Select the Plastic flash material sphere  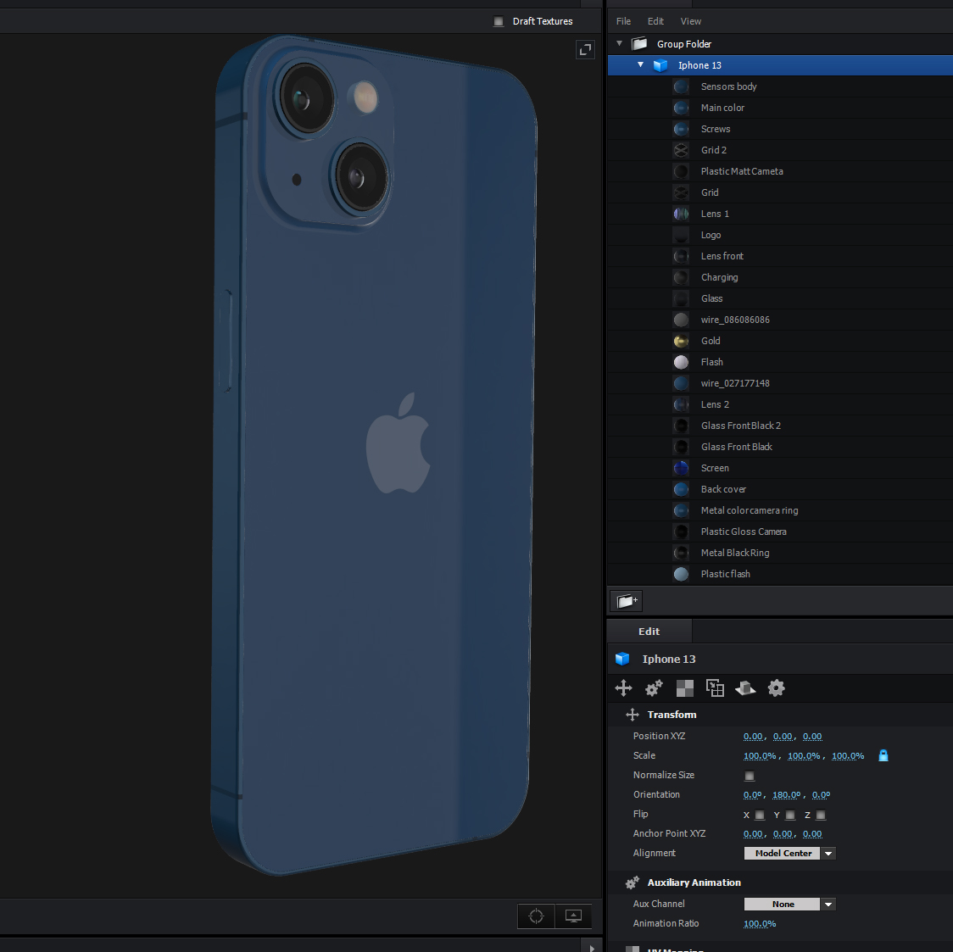681,574
